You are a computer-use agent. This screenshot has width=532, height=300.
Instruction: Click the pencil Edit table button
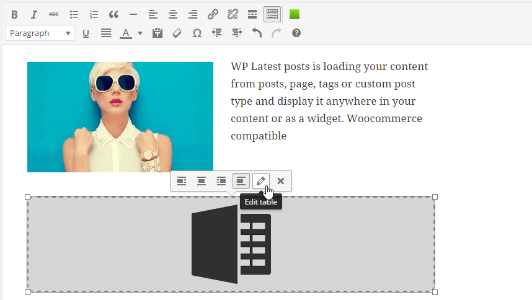pyautogui.click(x=261, y=181)
